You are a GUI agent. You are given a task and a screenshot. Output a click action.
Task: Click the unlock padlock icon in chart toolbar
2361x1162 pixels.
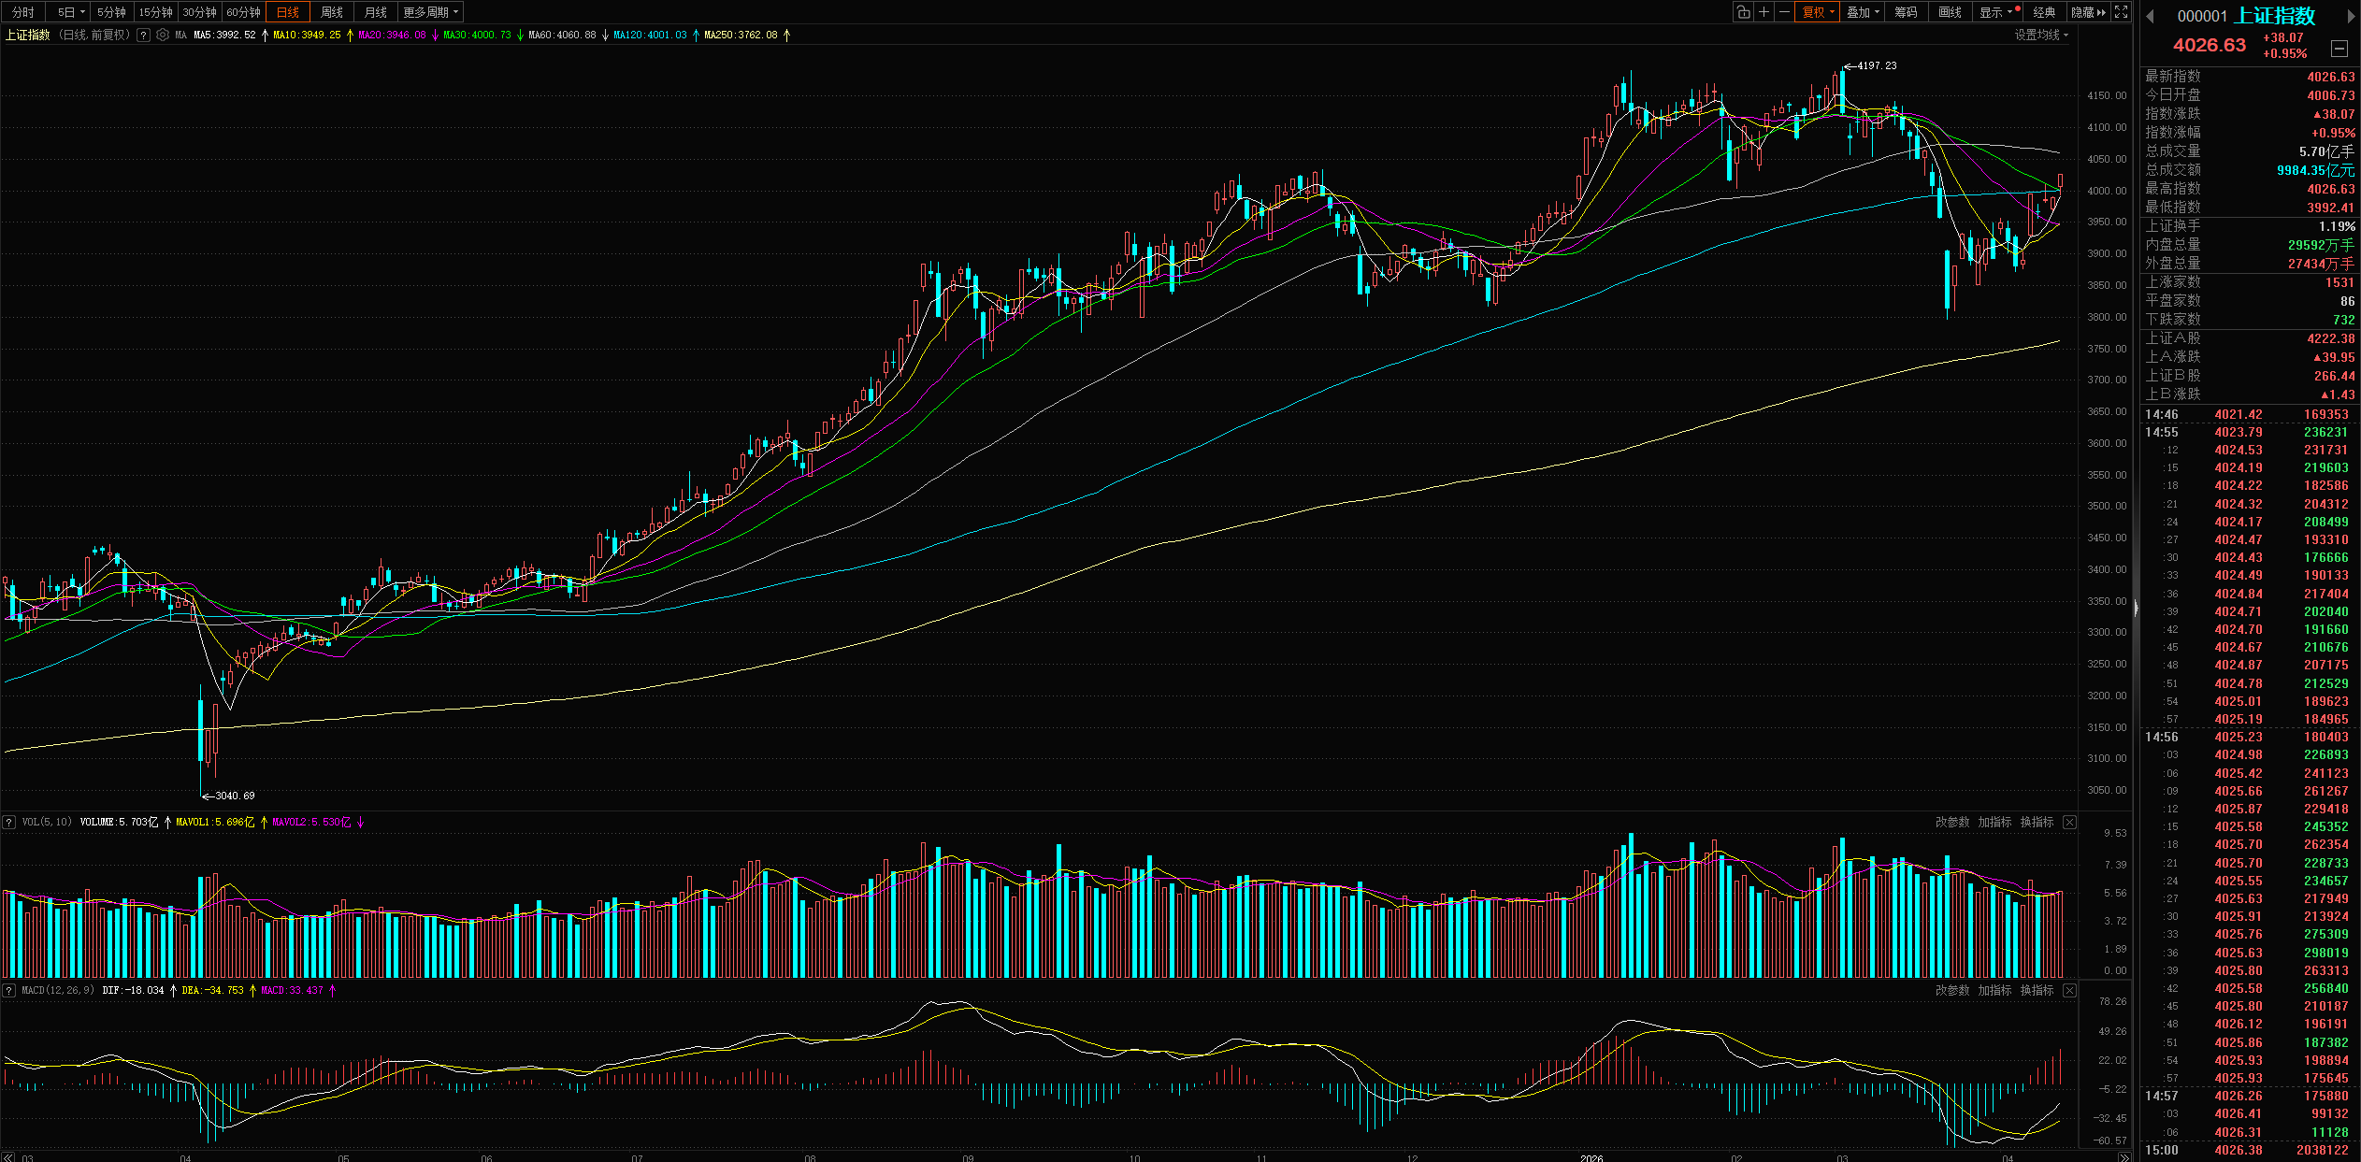coord(1743,12)
